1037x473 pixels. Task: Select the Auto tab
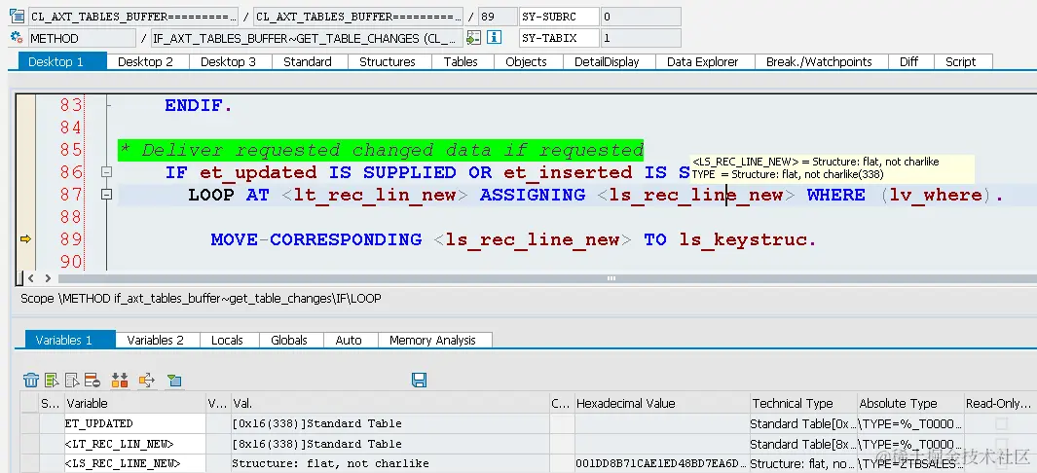point(349,341)
